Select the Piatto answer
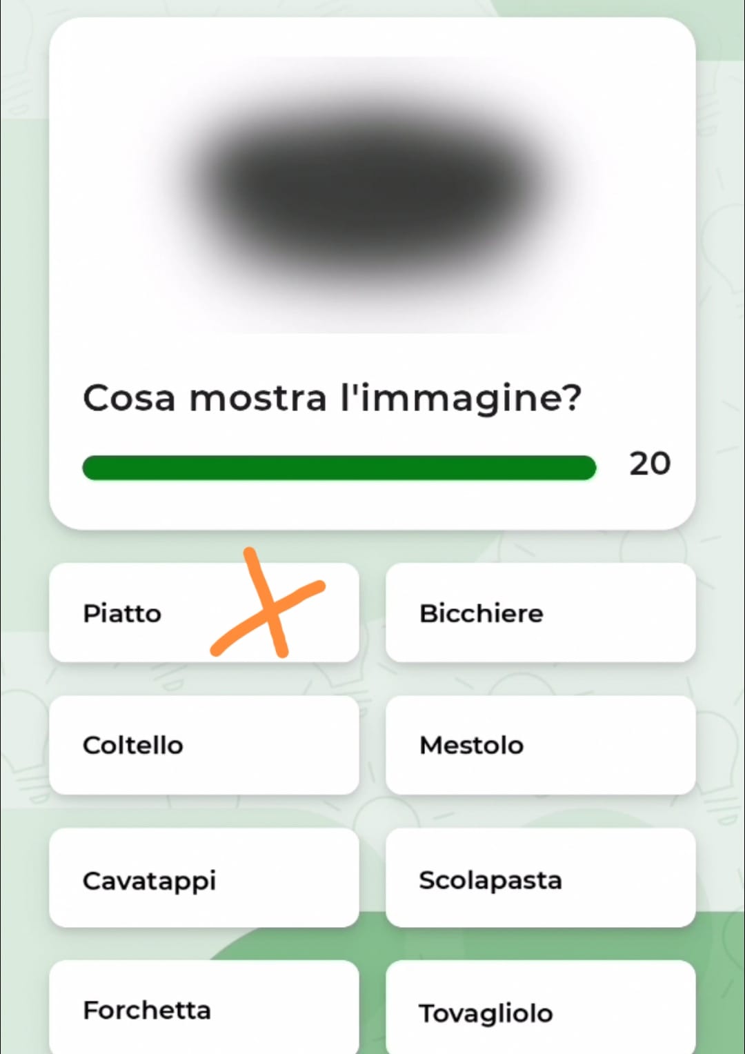The width and height of the screenshot is (745, 1054). 203,613
